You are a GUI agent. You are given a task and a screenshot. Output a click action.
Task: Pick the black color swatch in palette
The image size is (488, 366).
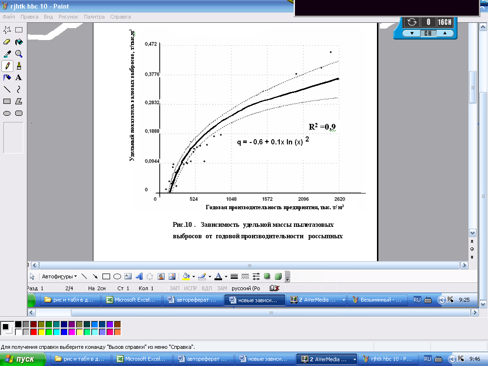point(19,325)
